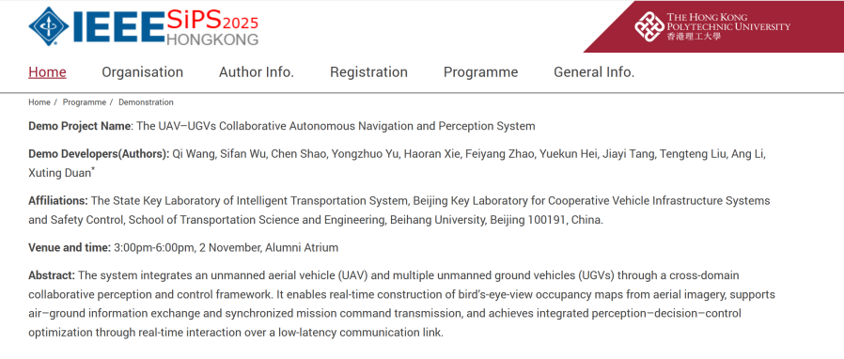
Task: Click the Venue and time label
Action: pos(70,248)
